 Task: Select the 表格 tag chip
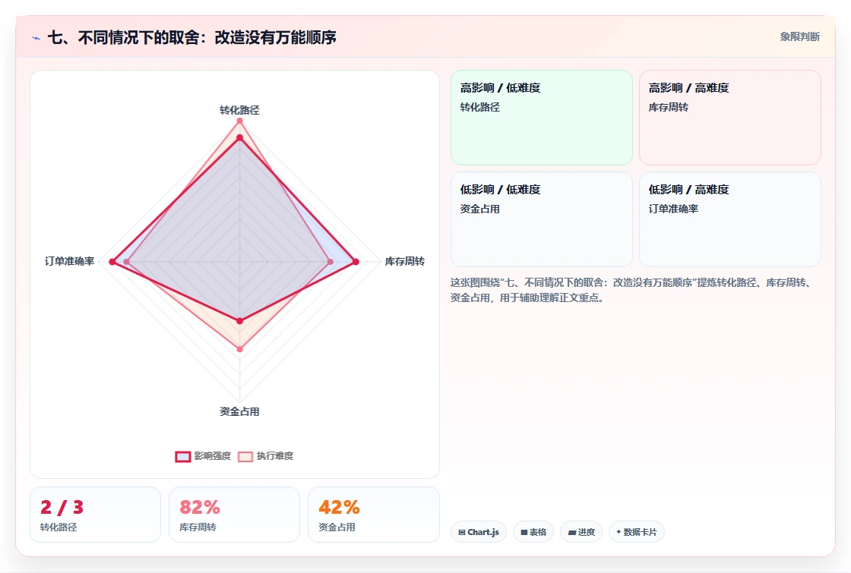coord(533,532)
